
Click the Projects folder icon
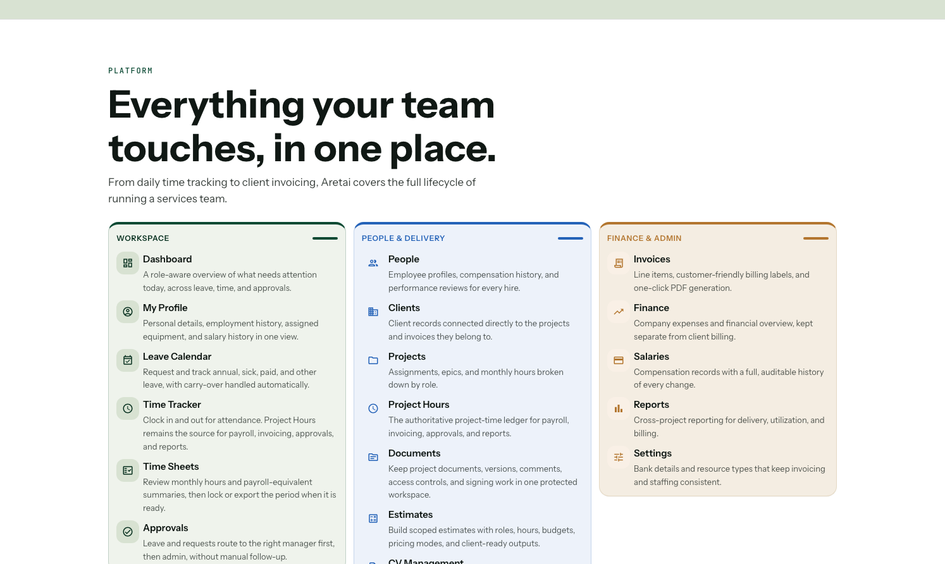tap(373, 360)
